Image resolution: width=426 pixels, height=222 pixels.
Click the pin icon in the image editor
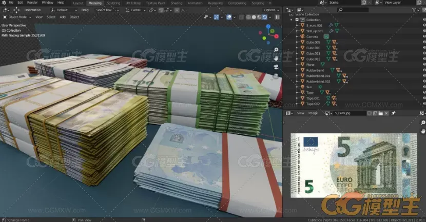[x=393, y=113]
